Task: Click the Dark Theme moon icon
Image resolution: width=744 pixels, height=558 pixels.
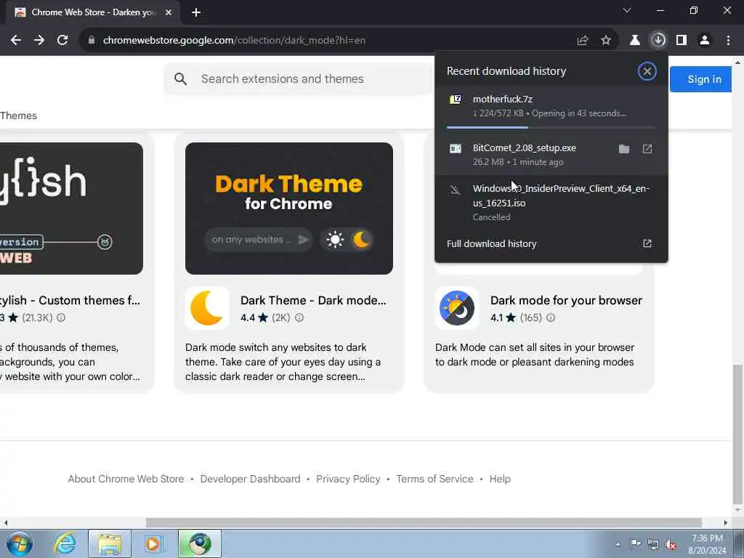Action: (x=207, y=308)
